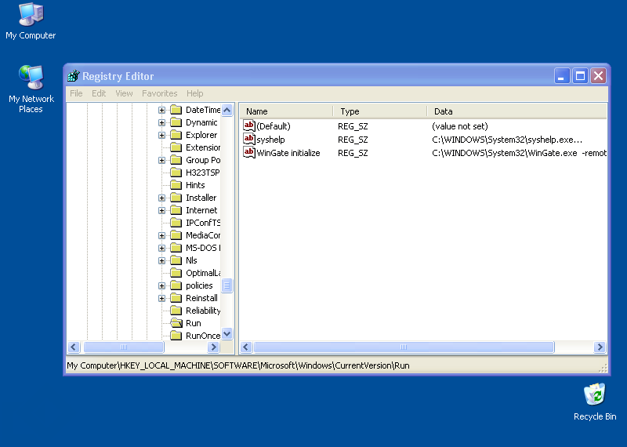Click the MediaCon folder icon
This screenshot has height=447, width=627.
tap(176, 235)
